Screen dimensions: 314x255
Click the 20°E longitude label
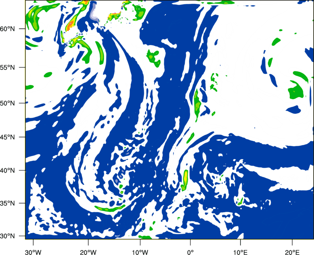click(x=292, y=252)
